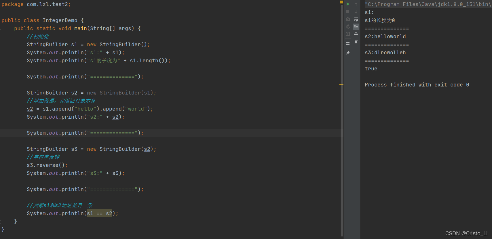This screenshot has height=239, width=492.
Task: Click the yellow inspection indicator square
Action: point(341,2)
